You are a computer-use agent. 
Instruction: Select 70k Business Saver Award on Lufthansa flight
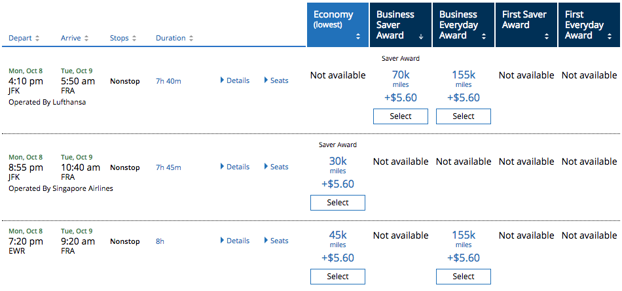(x=401, y=116)
